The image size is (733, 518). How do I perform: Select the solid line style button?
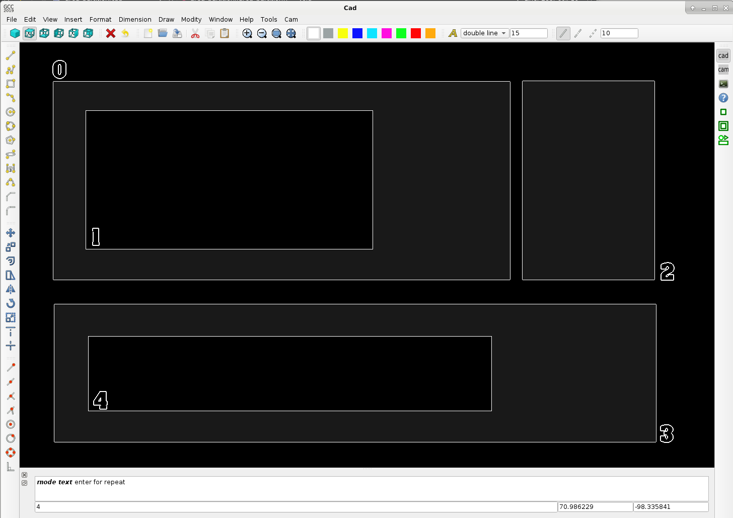pos(563,33)
